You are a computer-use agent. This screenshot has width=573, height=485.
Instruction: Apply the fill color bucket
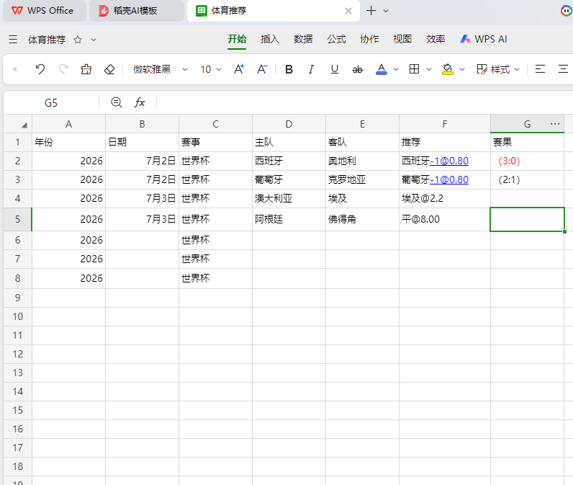(447, 69)
